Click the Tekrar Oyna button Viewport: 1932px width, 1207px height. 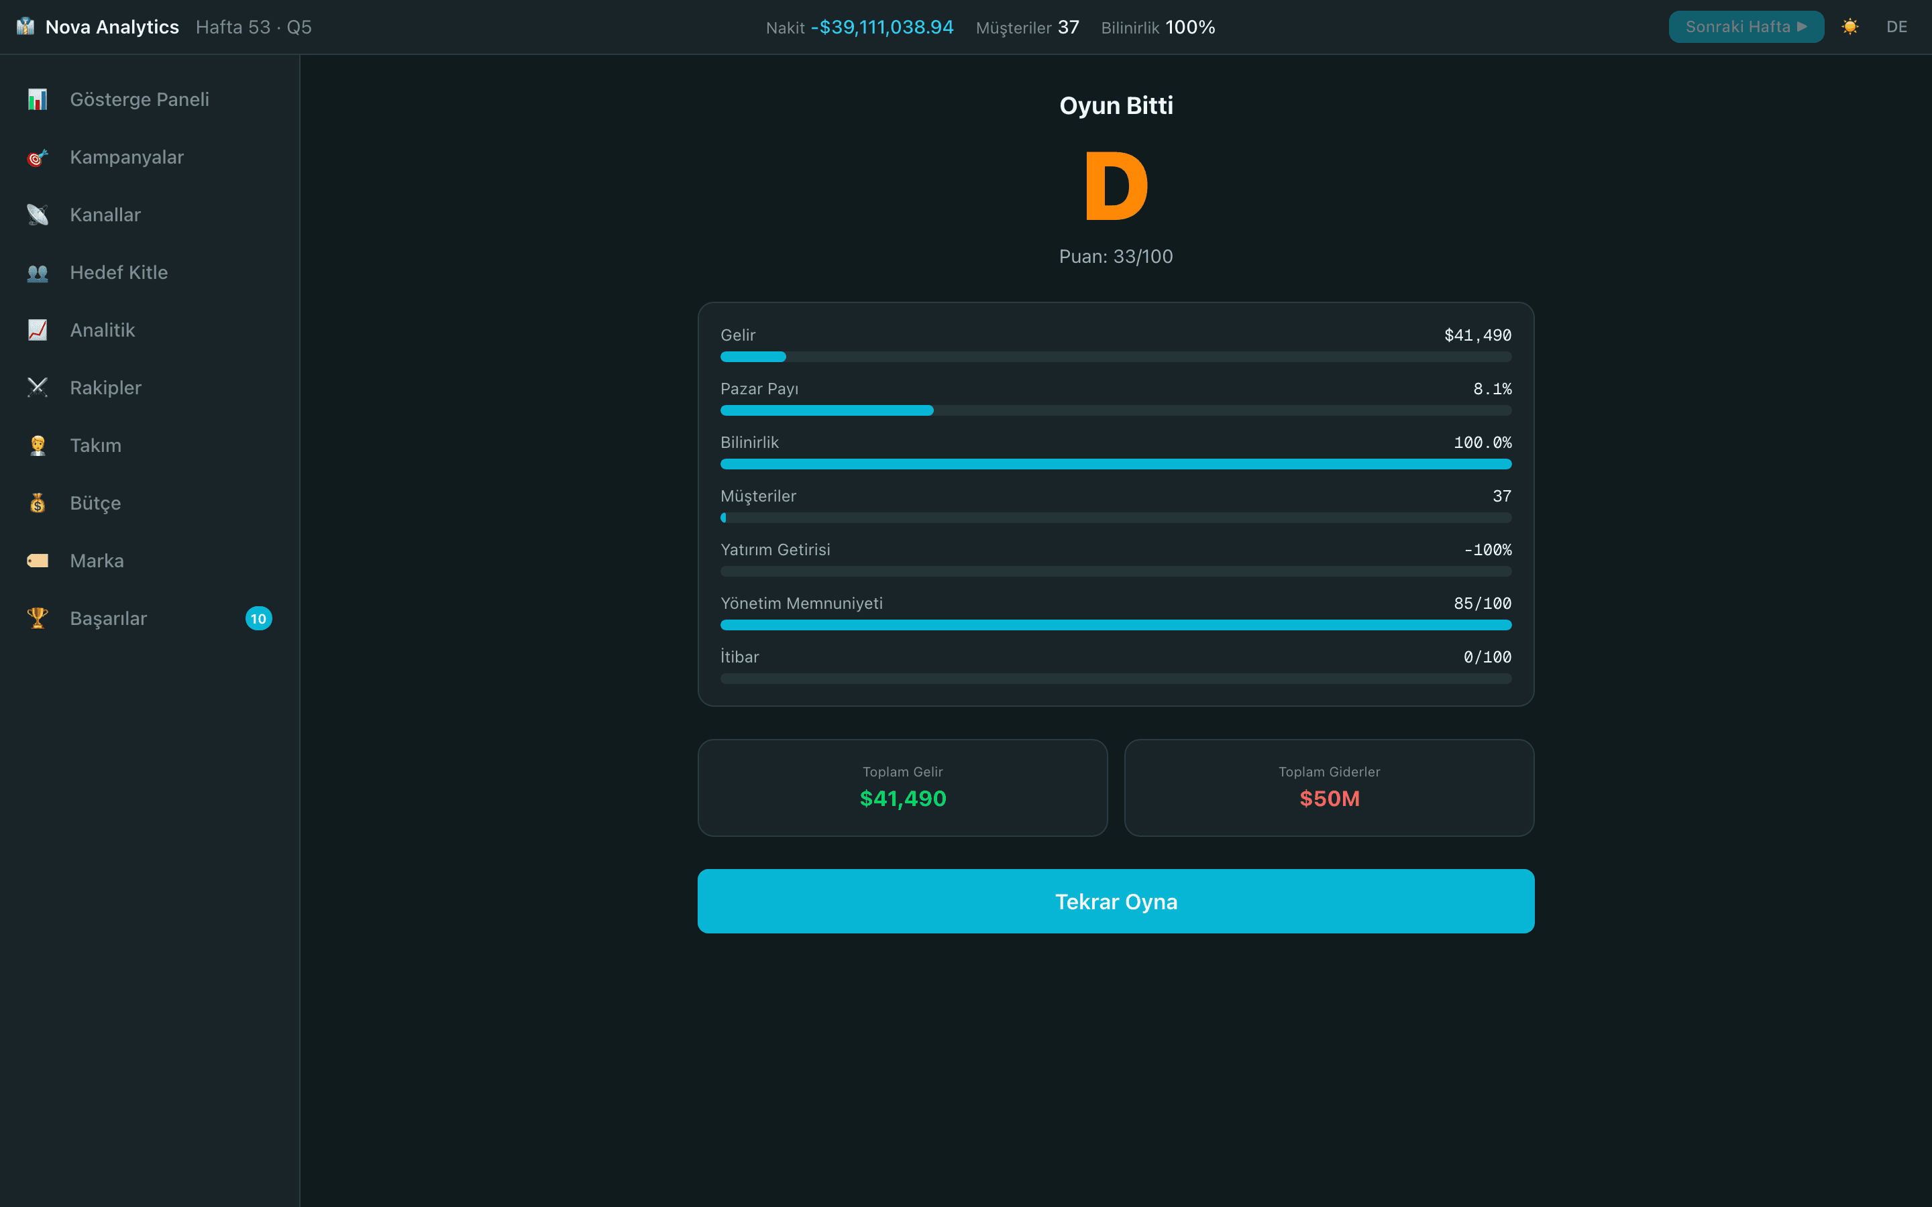point(1116,901)
